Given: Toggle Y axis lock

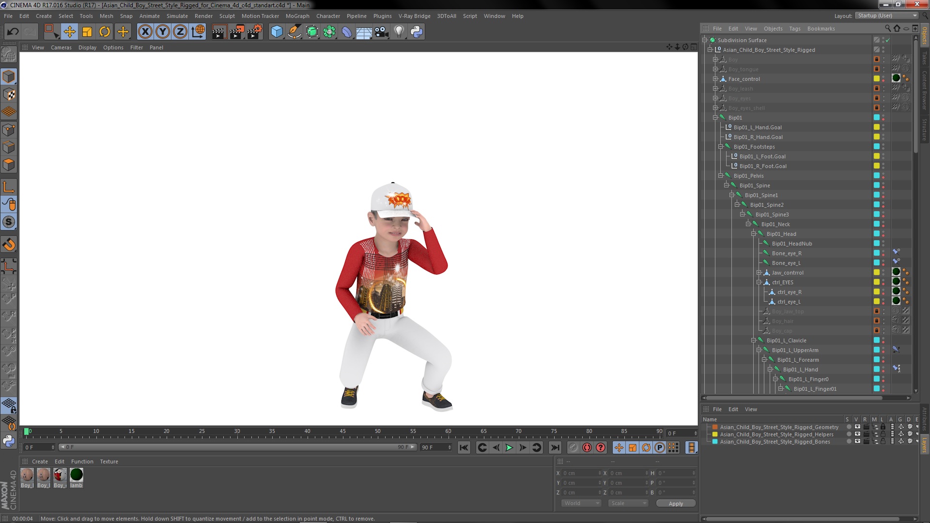Looking at the screenshot, I should (x=163, y=32).
